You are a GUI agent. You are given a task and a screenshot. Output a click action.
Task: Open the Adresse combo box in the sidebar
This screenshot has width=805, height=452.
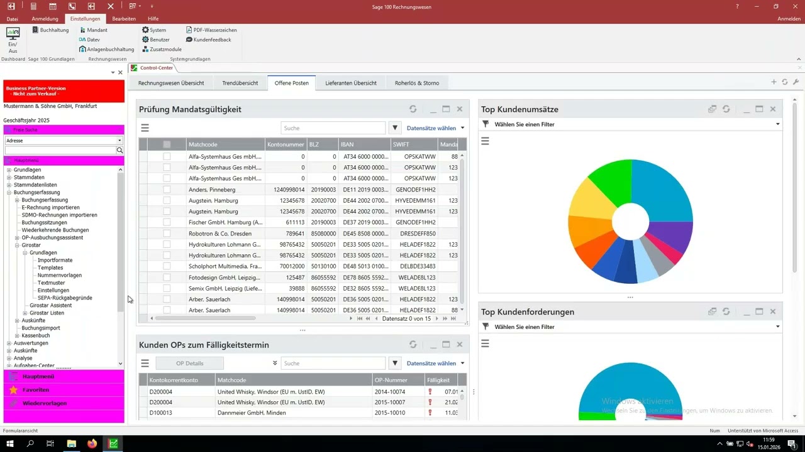[x=64, y=141]
